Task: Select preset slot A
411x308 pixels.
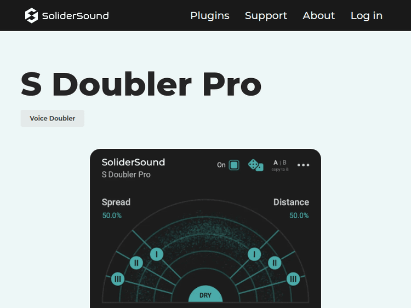Action: 276,162
